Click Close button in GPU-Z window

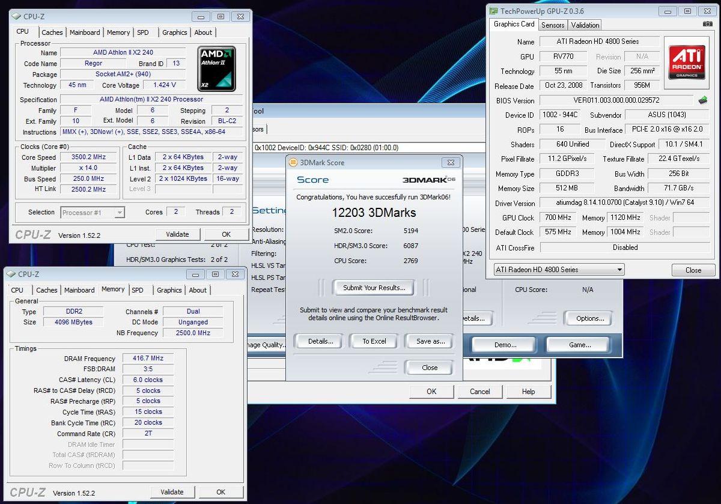pyautogui.click(x=693, y=270)
